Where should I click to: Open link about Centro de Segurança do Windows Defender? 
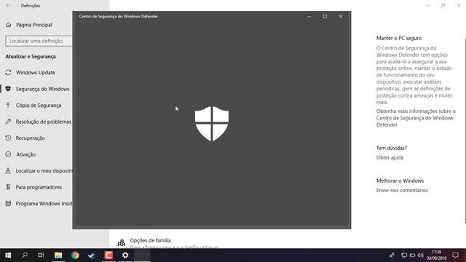[x=416, y=118]
